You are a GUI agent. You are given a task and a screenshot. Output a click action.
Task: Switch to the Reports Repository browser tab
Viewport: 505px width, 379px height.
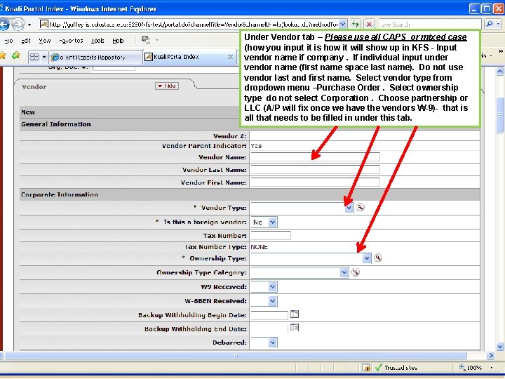tap(95, 57)
